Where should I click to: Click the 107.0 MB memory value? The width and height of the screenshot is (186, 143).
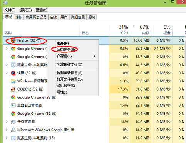141,40
